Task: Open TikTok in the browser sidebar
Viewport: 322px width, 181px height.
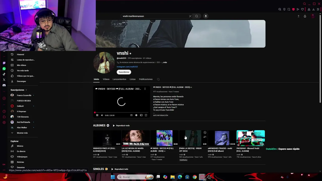Action: point(4,74)
